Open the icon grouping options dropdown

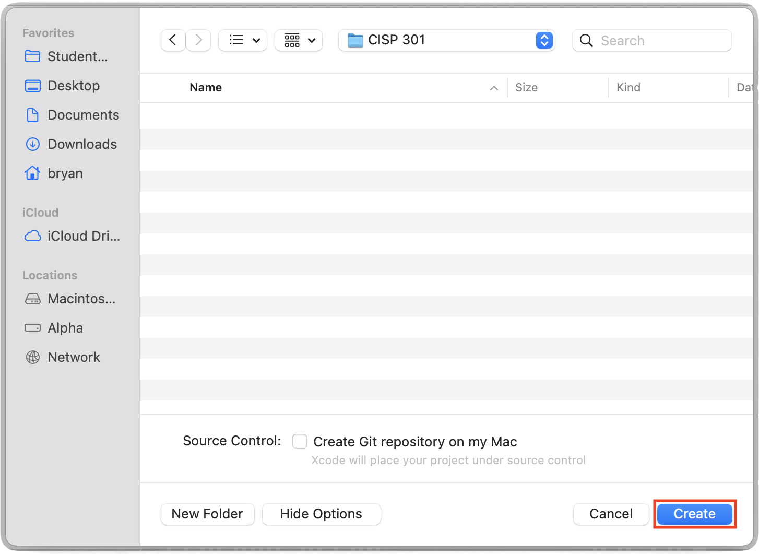[x=299, y=40]
